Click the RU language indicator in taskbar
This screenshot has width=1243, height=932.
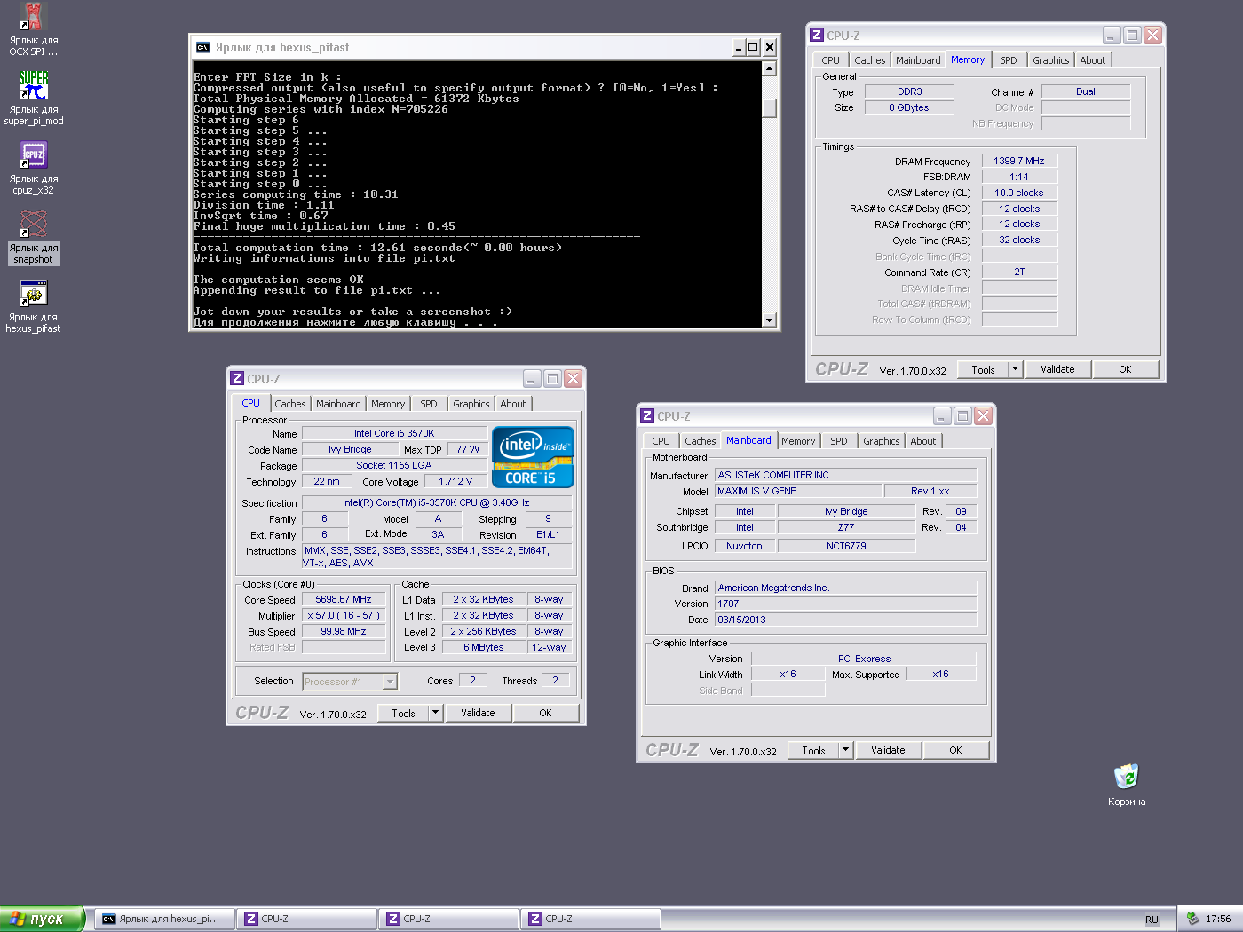(1152, 920)
